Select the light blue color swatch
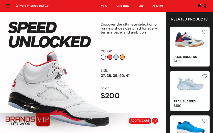This screenshot has width=213, height=133. pyautogui.click(x=116, y=57)
